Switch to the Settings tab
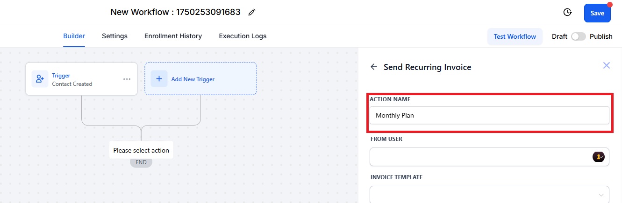Screen dimensions: 622x203 click(x=114, y=36)
